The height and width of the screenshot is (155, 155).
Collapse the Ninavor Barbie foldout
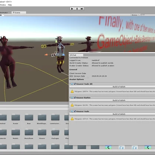(x=70, y=98)
